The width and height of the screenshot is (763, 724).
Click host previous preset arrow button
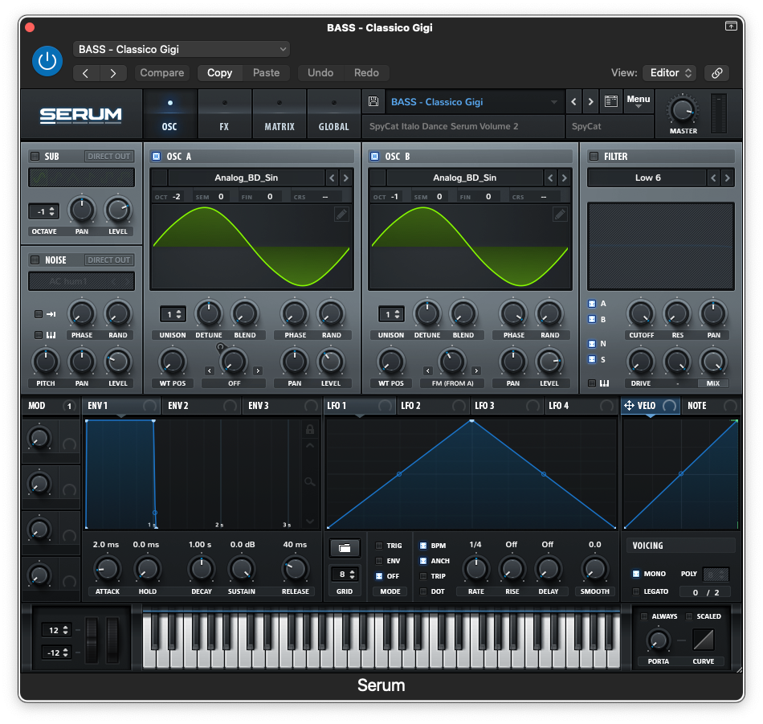click(86, 73)
